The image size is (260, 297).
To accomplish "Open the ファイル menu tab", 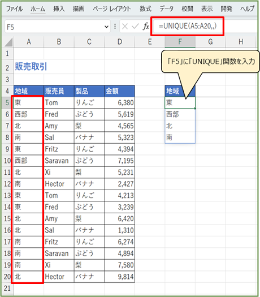I will (x=14, y=8).
